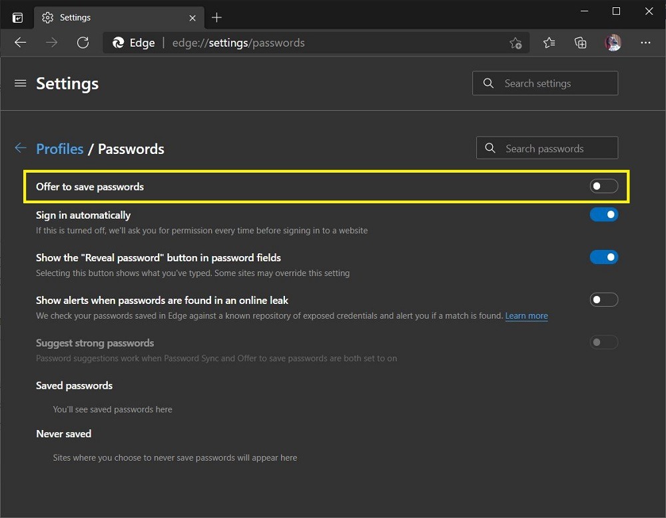
Task: Disable Sign in automatically
Action: tap(603, 214)
